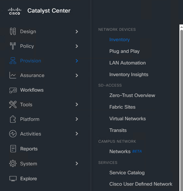Expand the System submenu arrow
183x191 pixels.
pos(77,164)
